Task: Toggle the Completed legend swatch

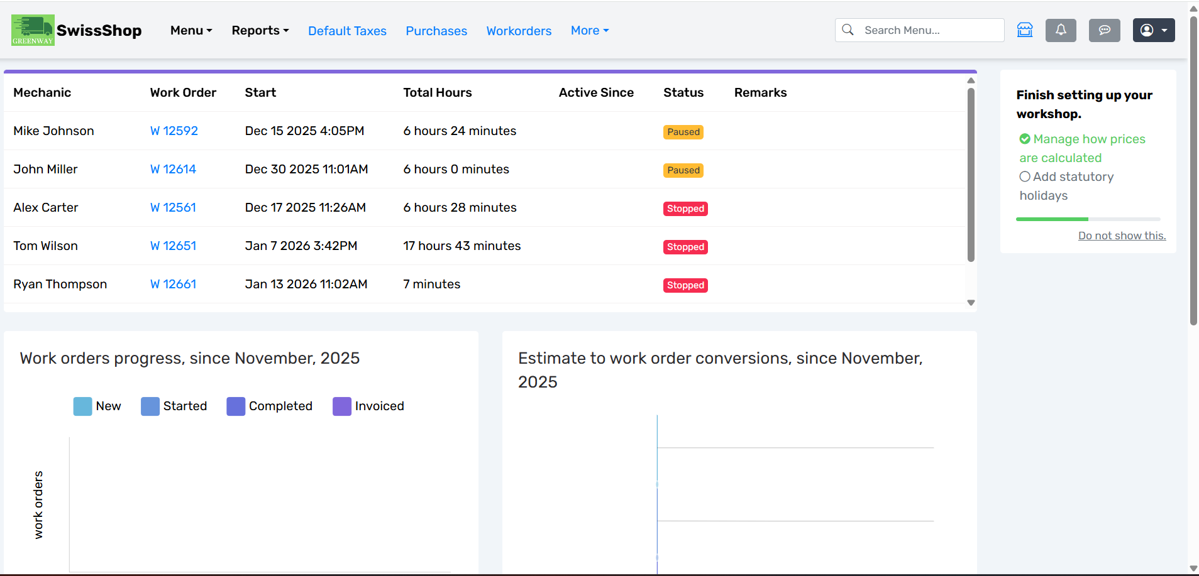Action: point(236,406)
